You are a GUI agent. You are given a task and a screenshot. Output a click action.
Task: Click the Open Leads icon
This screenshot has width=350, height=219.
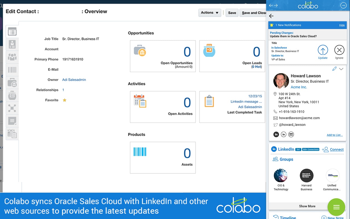pyautogui.click(x=209, y=50)
